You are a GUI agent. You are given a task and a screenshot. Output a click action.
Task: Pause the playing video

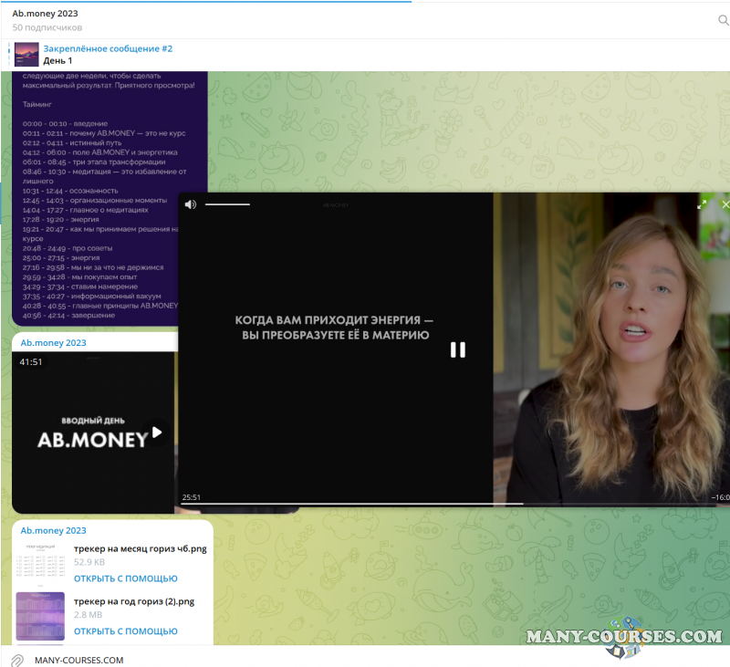click(458, 349)
